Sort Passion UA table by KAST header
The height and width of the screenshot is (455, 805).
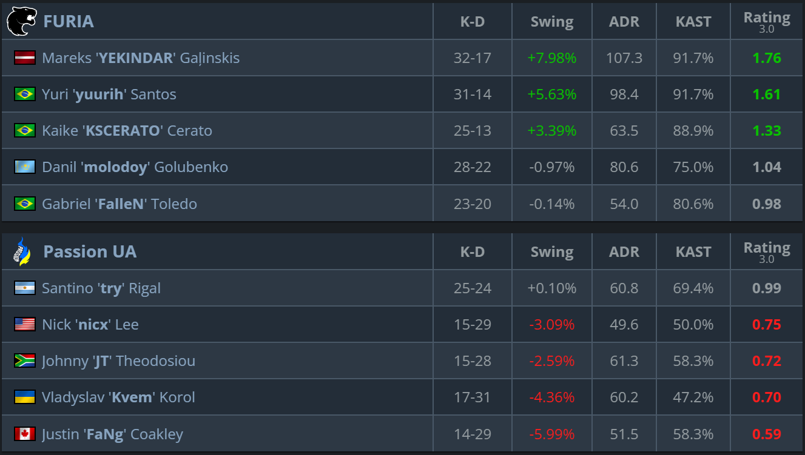693,251
